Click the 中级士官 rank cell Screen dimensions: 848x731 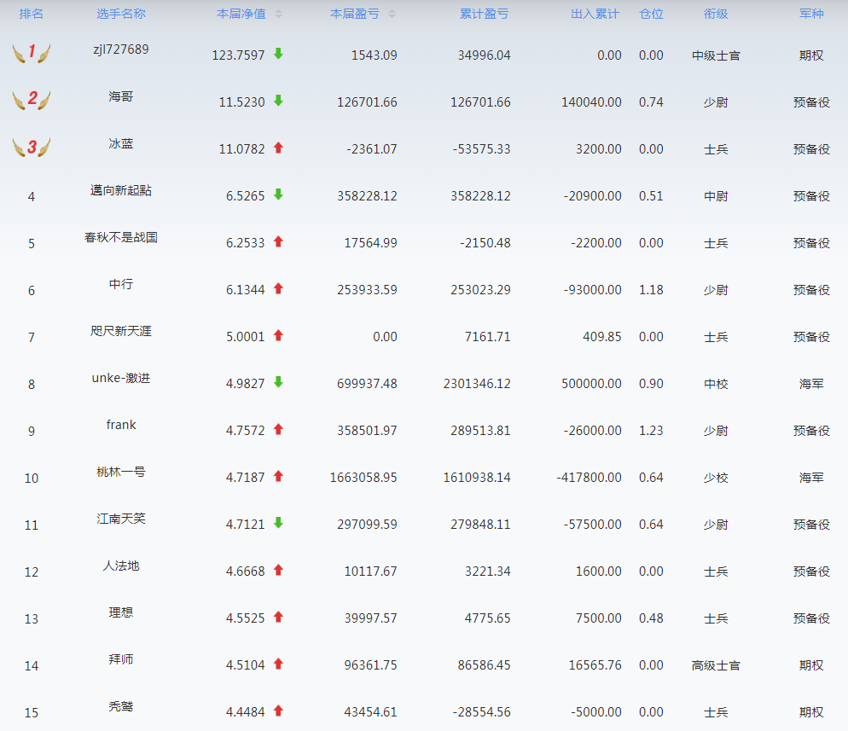pyautogui.click(x=716, y=55)
